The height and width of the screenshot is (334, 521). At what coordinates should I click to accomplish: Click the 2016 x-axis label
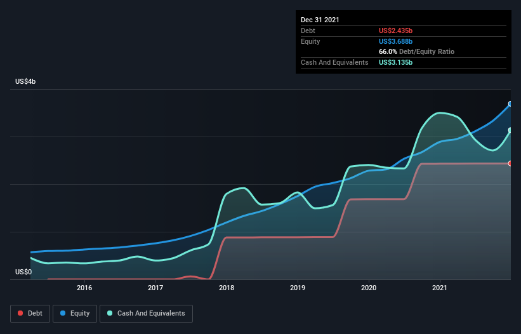(84, 288)
